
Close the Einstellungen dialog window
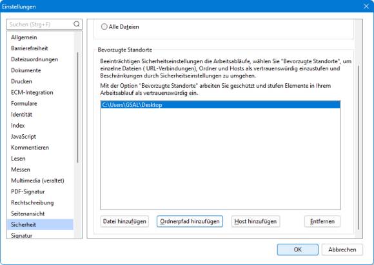click(x=366, y=6)
